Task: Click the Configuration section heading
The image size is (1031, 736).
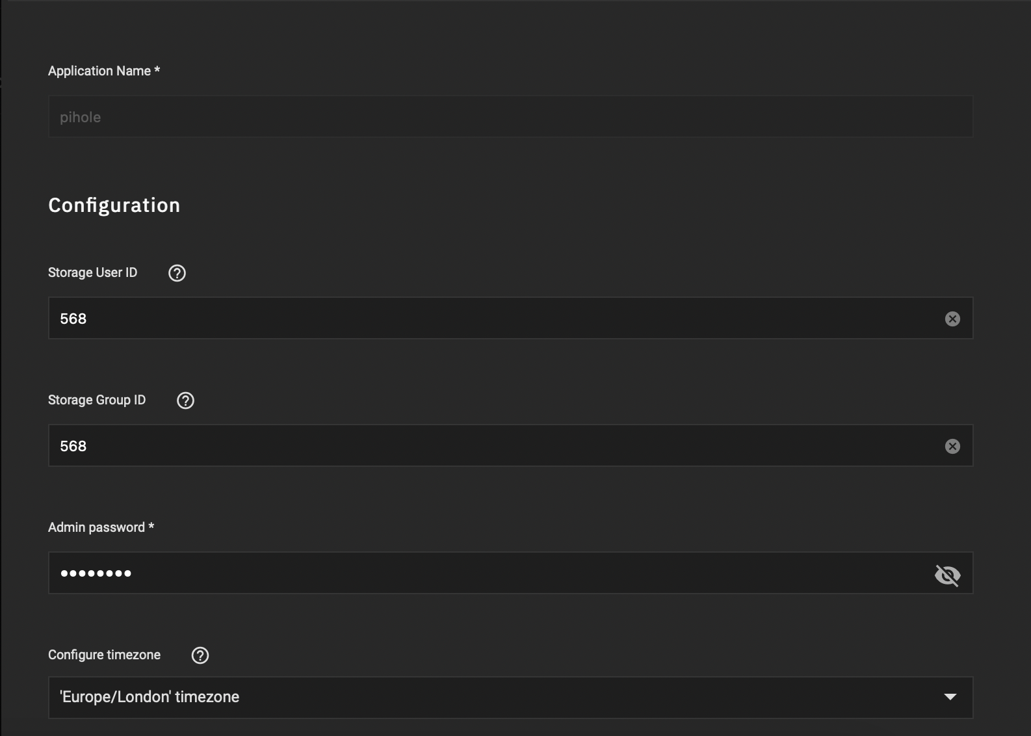Action: [x=114, y=205]
